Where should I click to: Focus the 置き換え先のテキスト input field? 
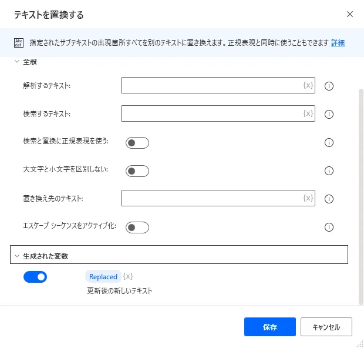[211, 198]
